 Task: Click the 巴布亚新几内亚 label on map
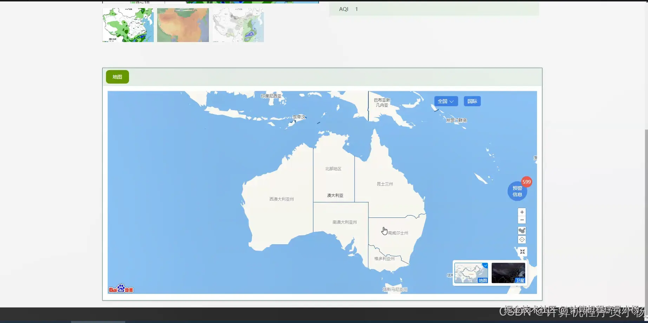tap(382, 102)
